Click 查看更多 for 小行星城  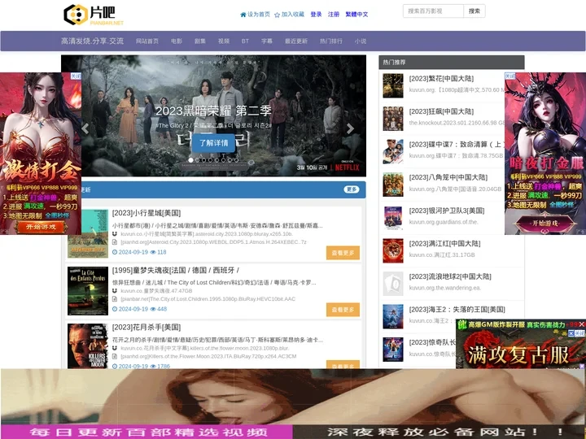[x=343, y=253]
